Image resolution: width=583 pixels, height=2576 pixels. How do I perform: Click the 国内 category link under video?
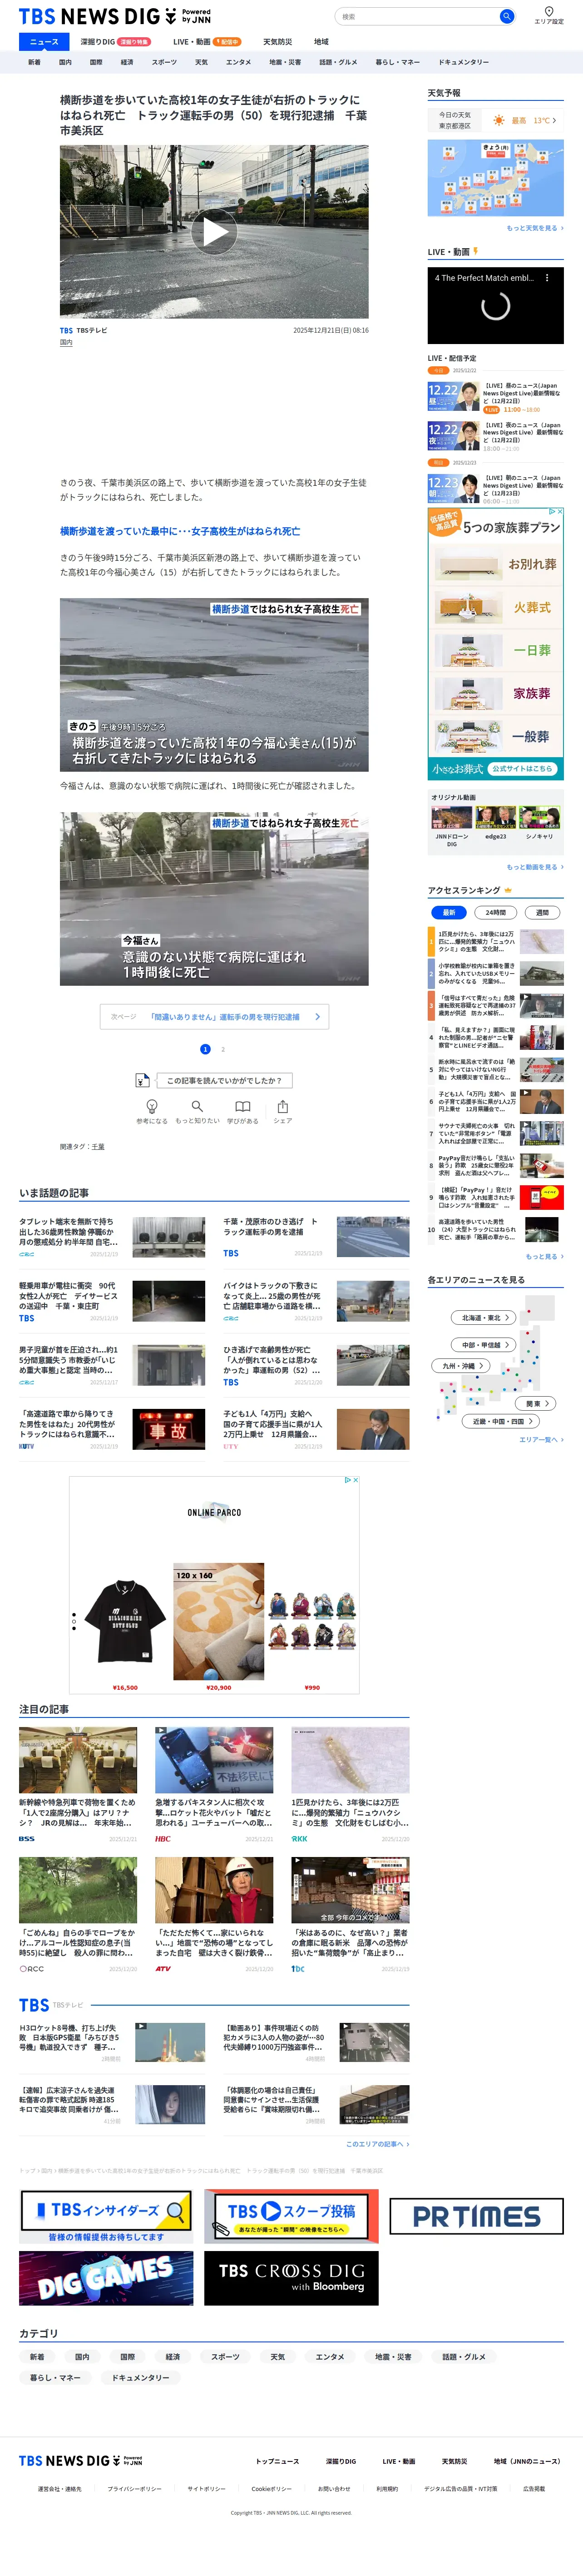pos(66,342)
